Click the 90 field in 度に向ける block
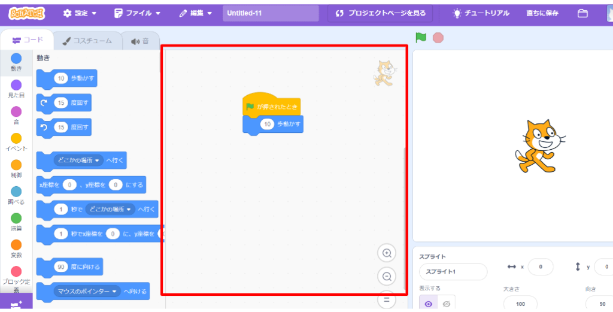 [x=61, y=267]
